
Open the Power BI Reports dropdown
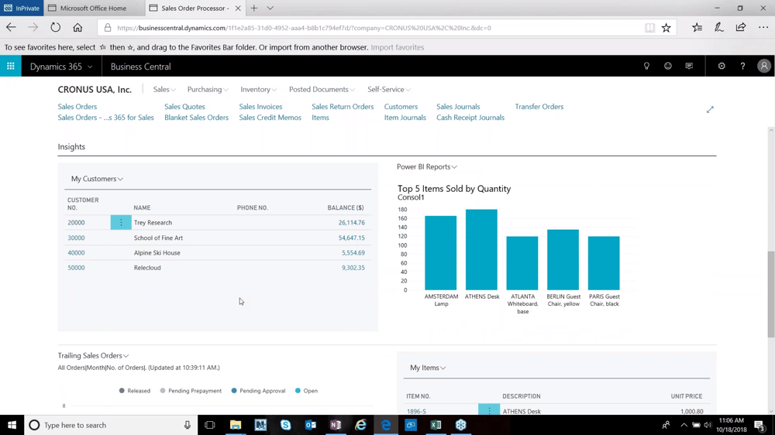[427, 167]
